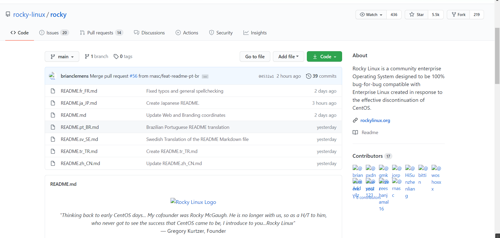Image resolution: width=500 pixels, height=238 pixels.
Task: Click the Readme book icon in About
Action: 355,132
